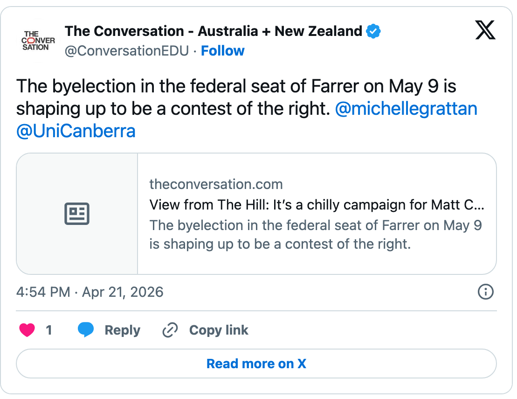Click the X logo icon
Viewport: 517px width, 399px height.
[x=485, y=31]
